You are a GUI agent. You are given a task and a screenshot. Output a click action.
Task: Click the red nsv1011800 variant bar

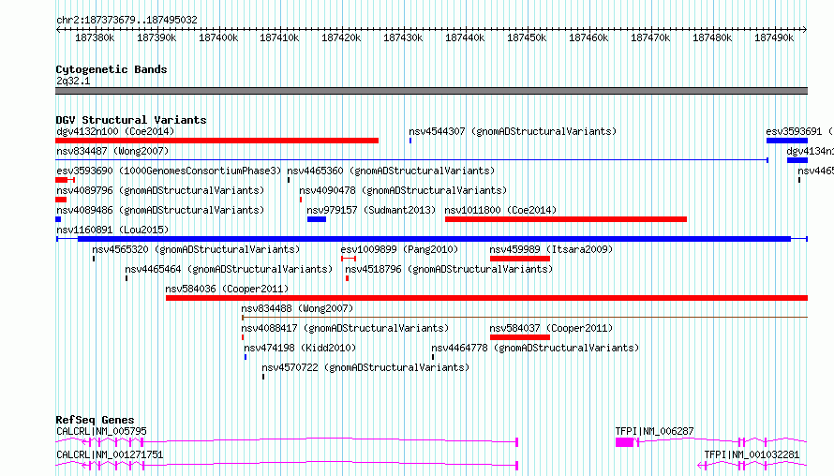pos(566,219)
